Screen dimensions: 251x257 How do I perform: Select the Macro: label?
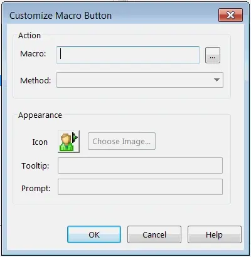pos(33,54)
